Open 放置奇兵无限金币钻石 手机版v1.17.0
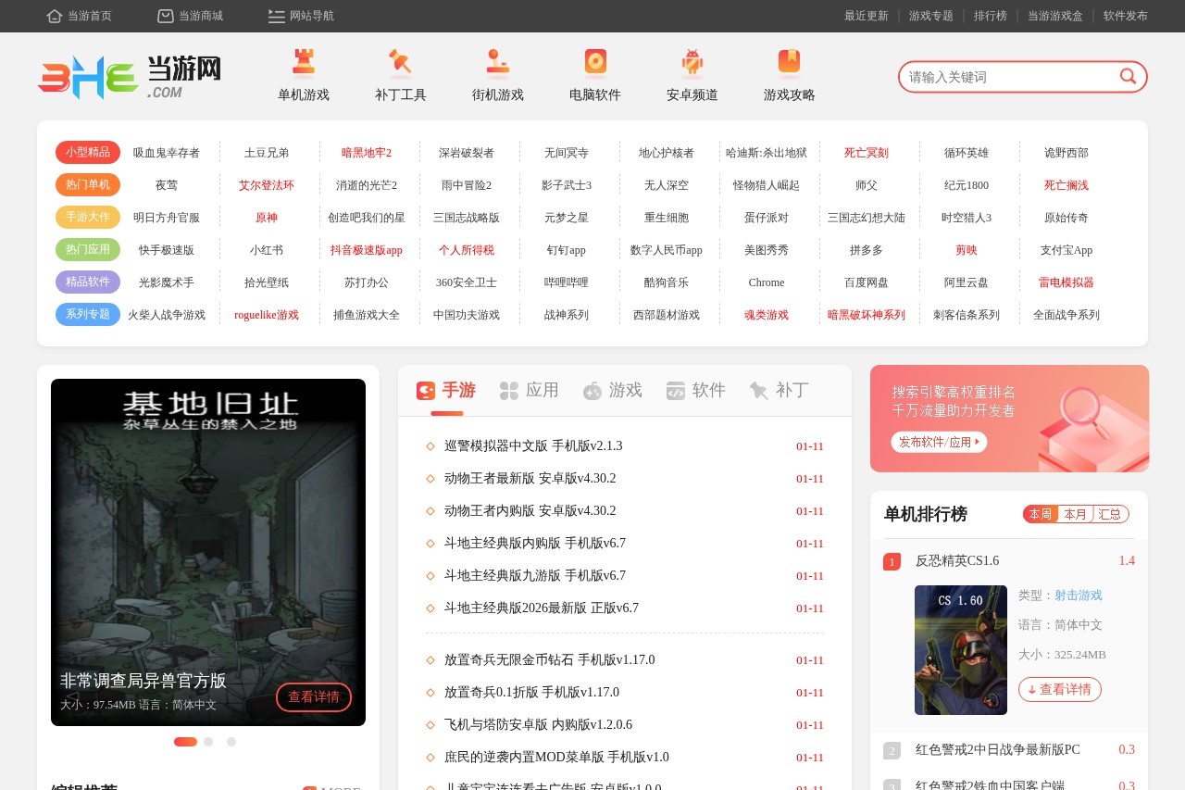The height and width of the screenshot is (790, 1185). (549, 660)
